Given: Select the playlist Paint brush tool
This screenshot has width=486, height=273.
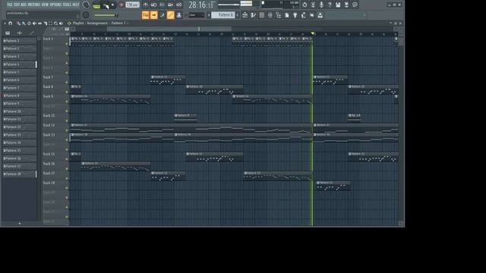Looking at the screenshot, I should [x=24, y=24].
